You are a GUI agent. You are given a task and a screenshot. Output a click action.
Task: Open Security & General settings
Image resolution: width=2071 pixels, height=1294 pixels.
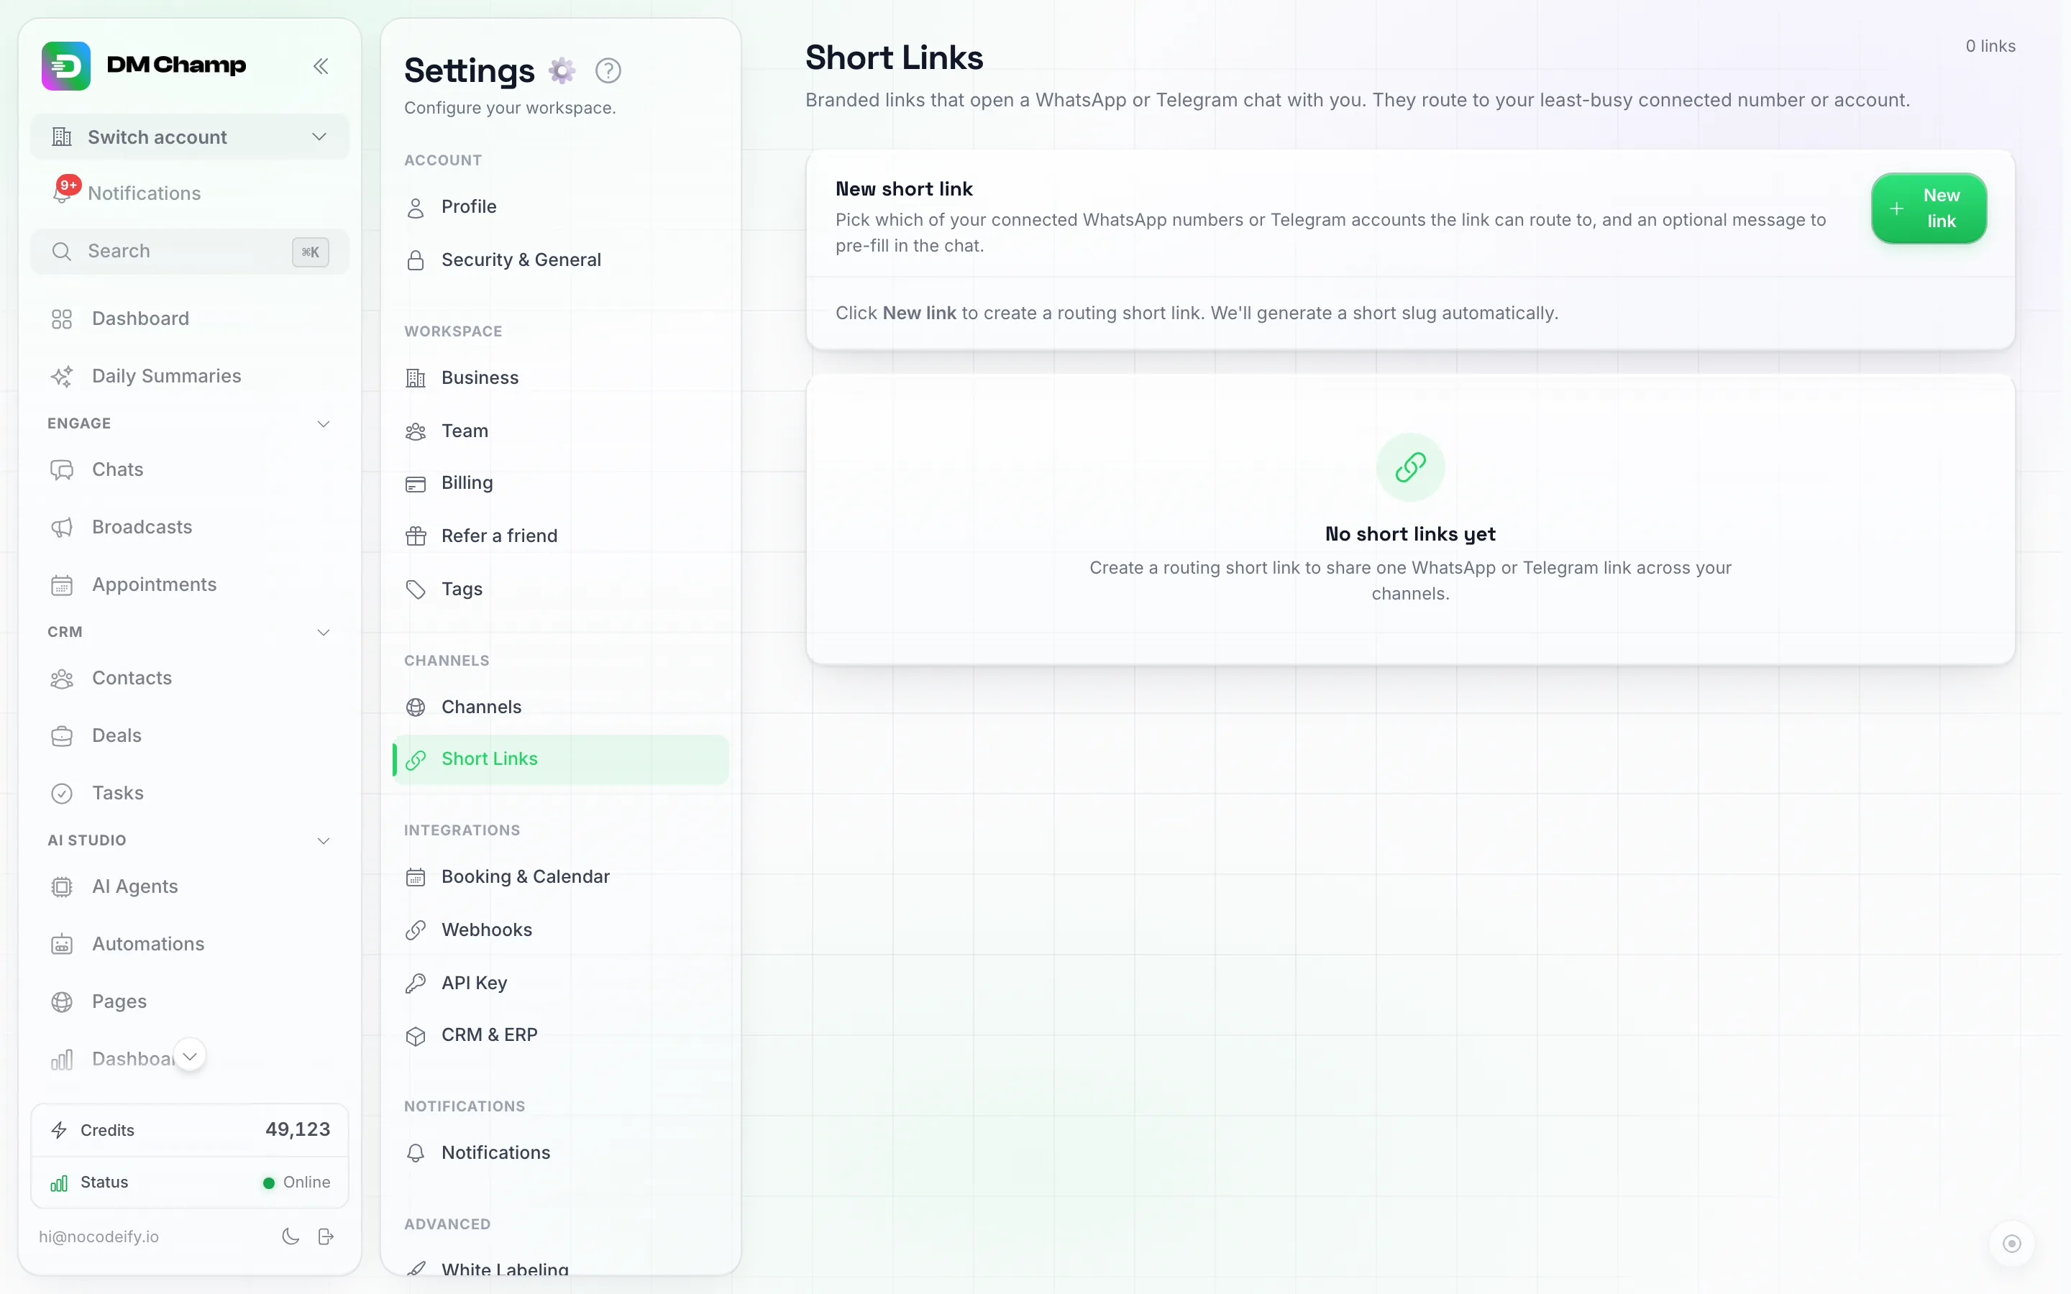point(561,260)
